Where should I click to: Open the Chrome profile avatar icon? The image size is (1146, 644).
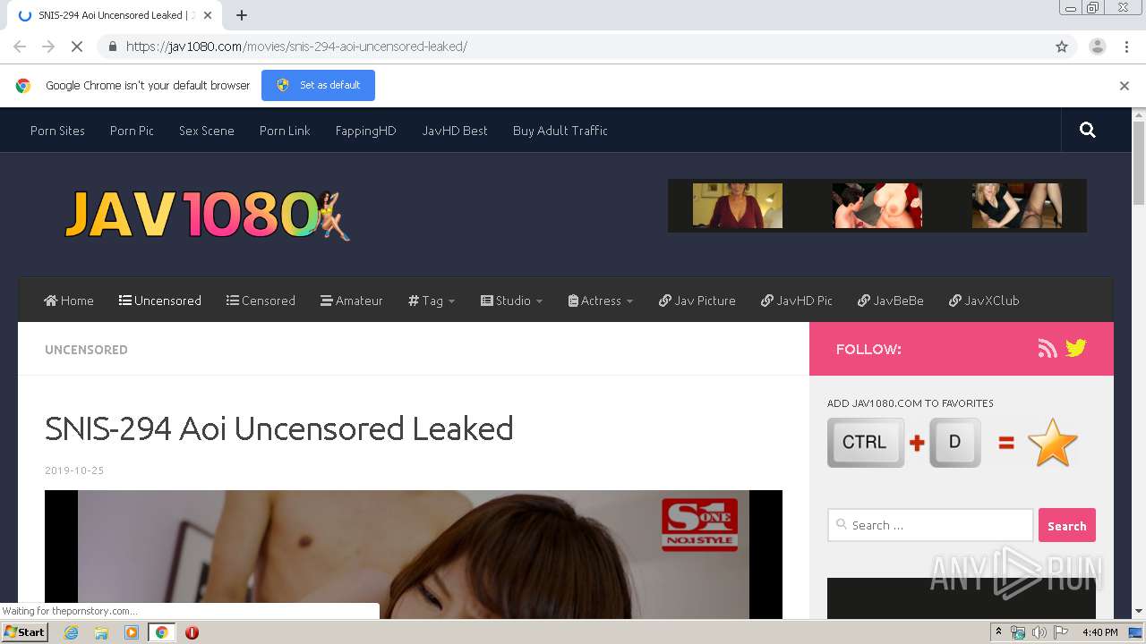1097,47
